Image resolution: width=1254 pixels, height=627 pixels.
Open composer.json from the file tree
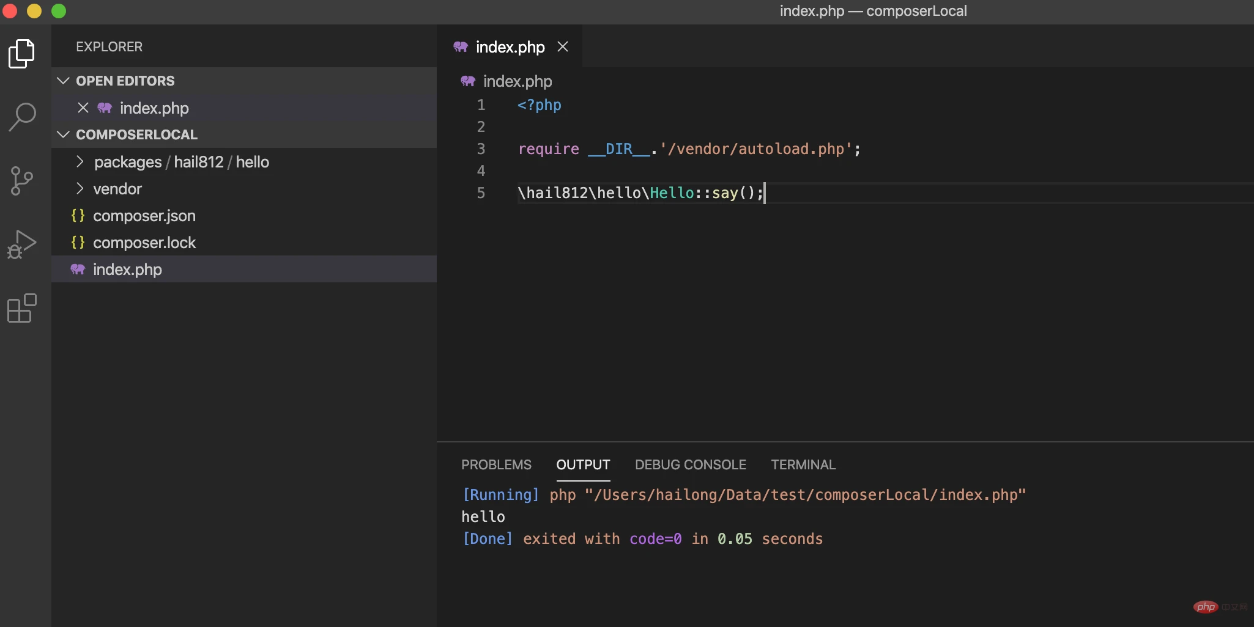(144, 216)
